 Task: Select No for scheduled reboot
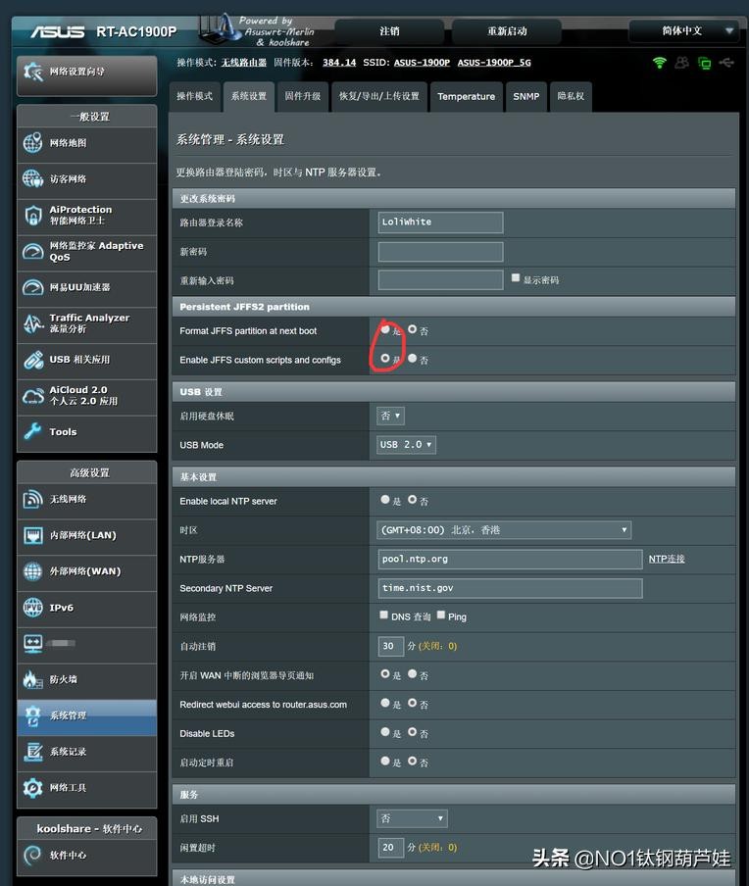412,761
